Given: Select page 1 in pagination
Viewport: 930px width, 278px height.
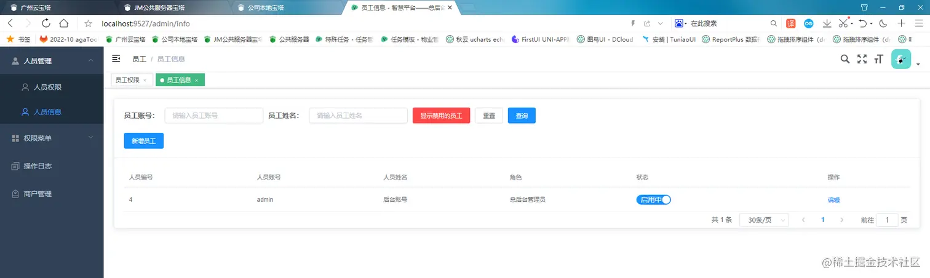Looking at the screenshot, I should click(x=822, y=220).
